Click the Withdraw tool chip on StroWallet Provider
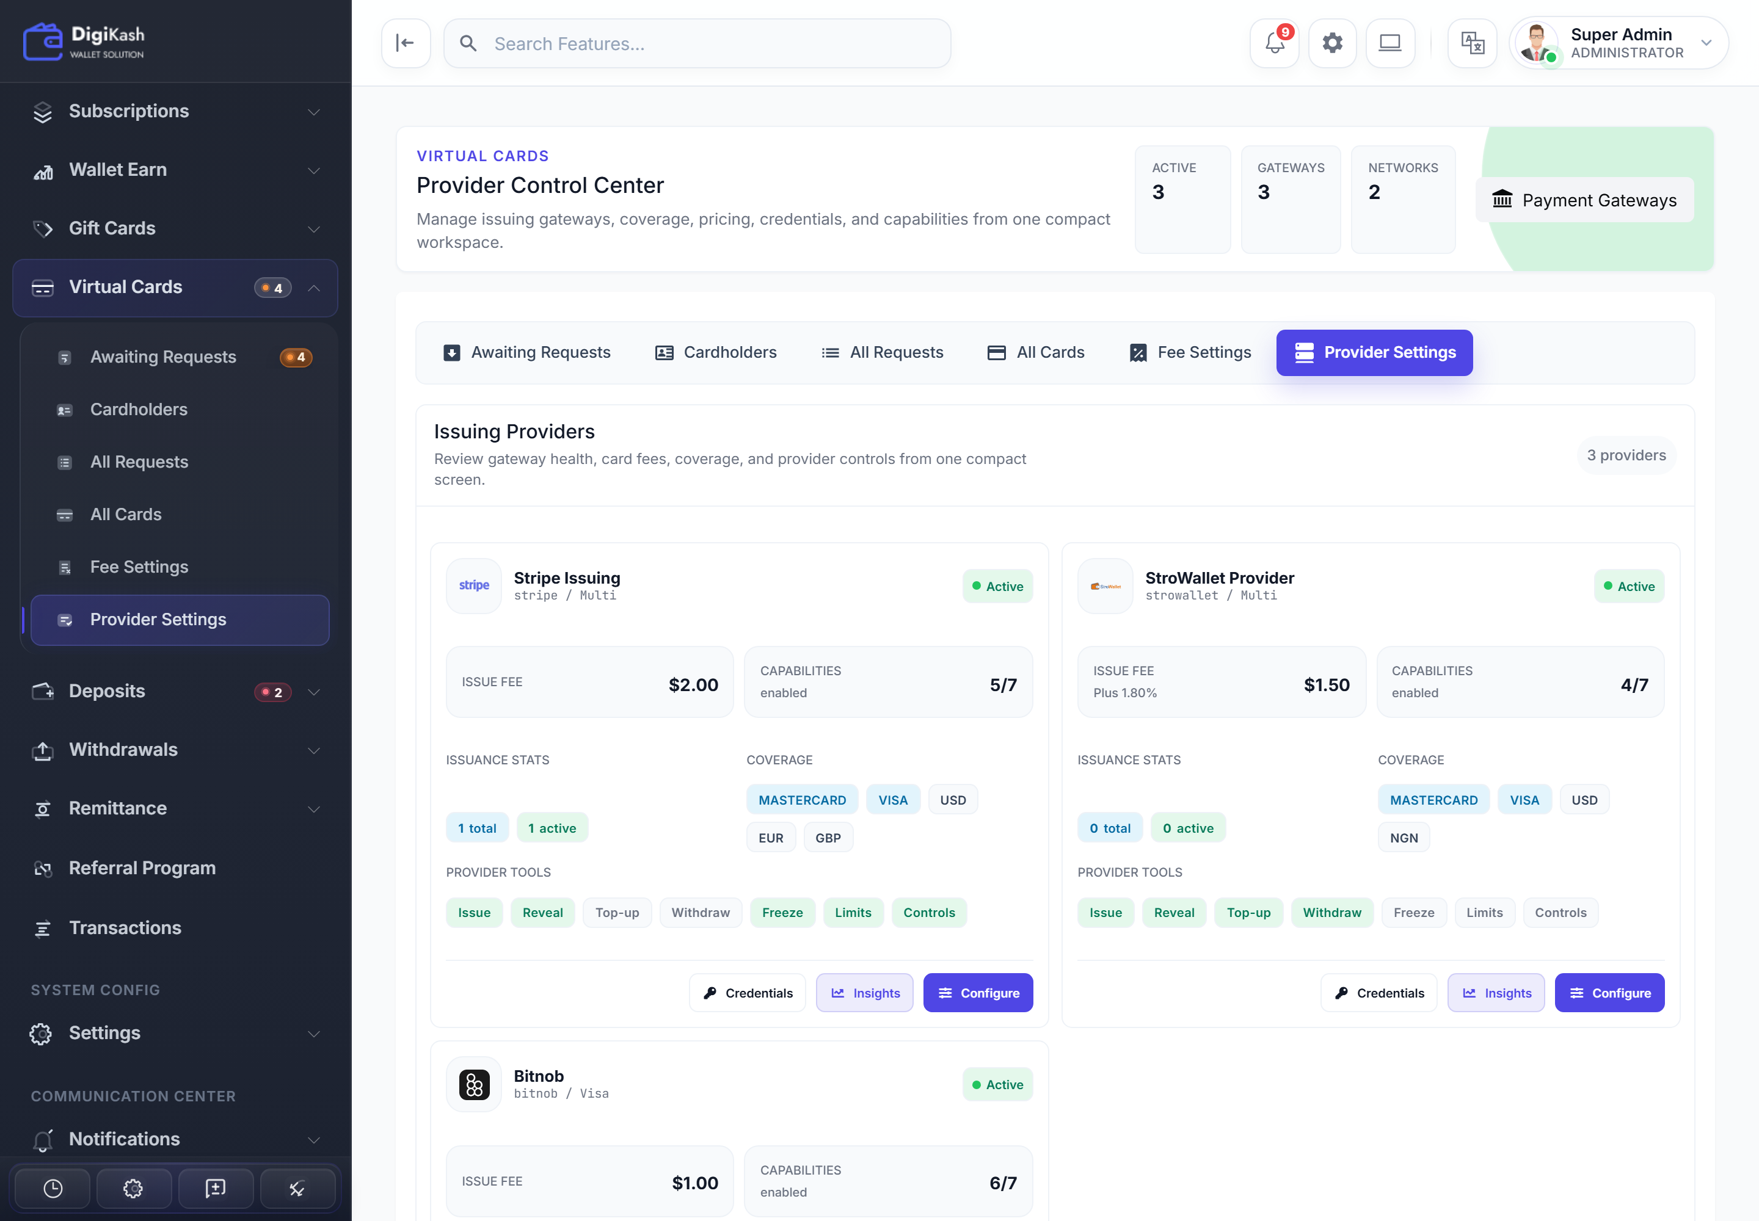The image size is (1759, 1221). pos(1332,913)
